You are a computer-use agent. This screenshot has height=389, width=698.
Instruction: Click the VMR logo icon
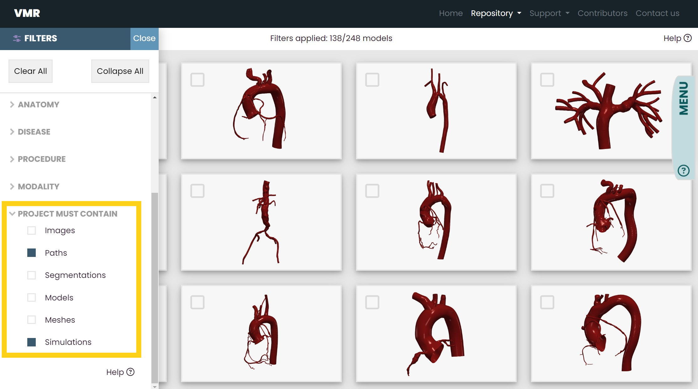click(27, 13)
